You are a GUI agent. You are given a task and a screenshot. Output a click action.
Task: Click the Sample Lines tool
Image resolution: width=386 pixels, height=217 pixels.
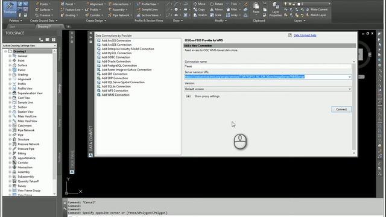click(147, 10)
